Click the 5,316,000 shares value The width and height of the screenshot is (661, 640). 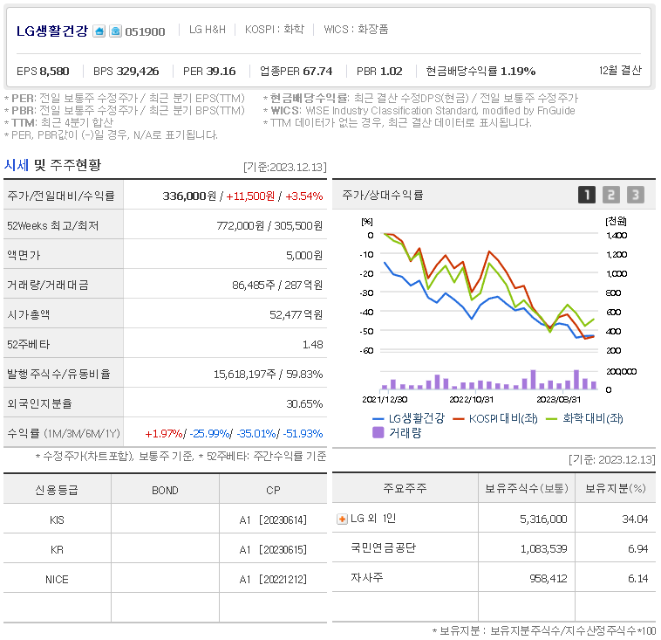543,519
